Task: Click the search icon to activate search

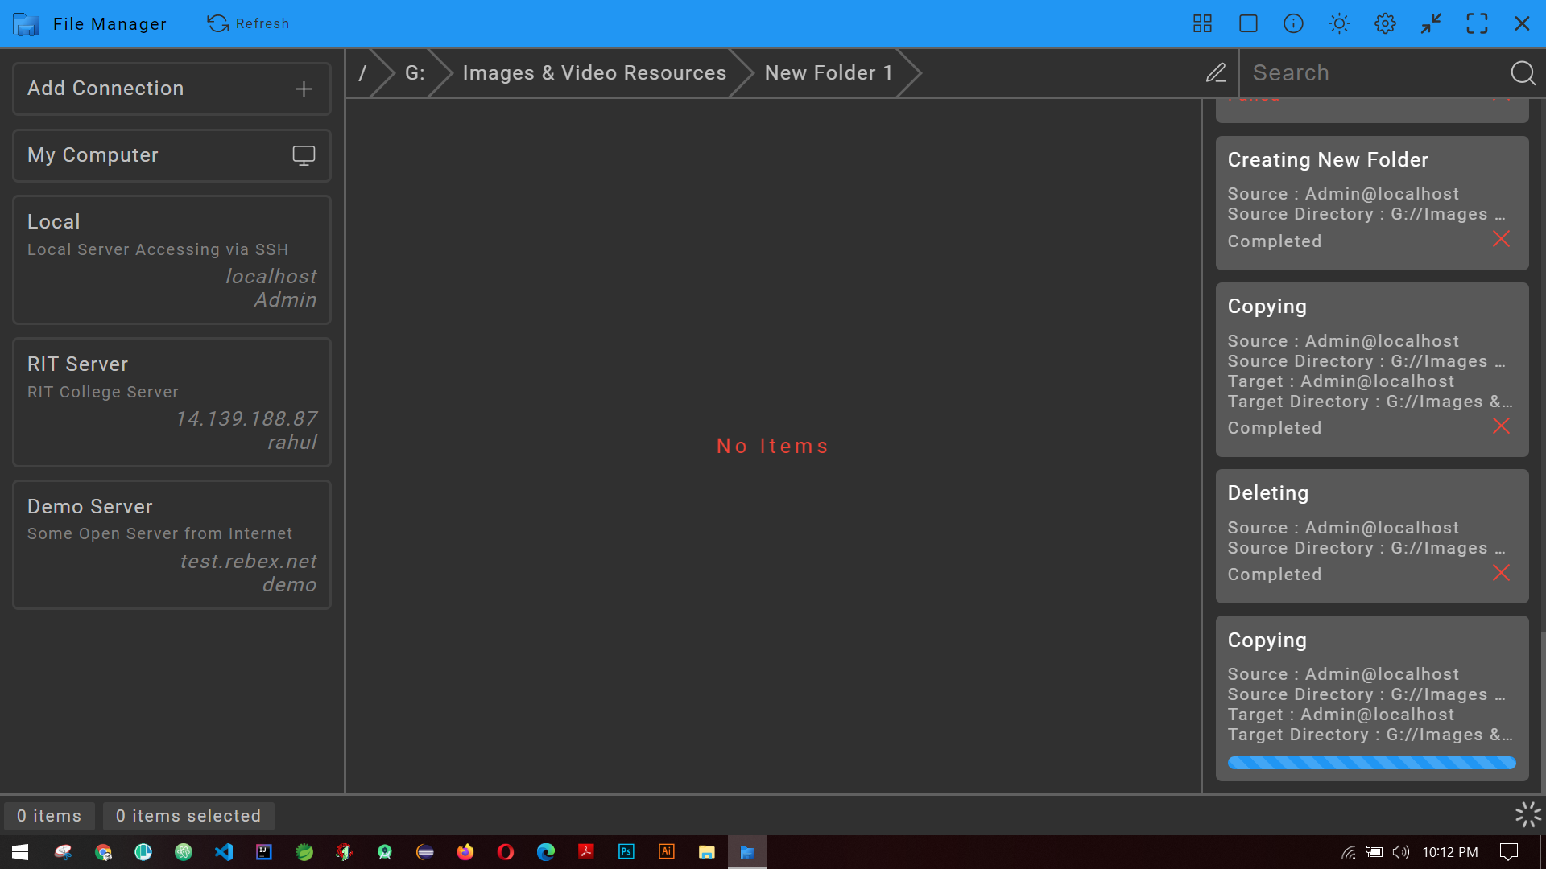Action: [x=1523, y=72]
